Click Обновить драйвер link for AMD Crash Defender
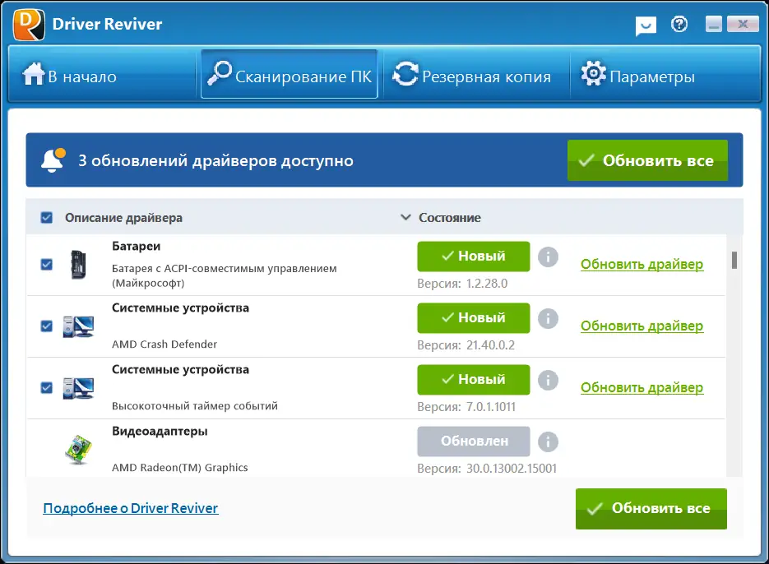 tap(642, 326)
